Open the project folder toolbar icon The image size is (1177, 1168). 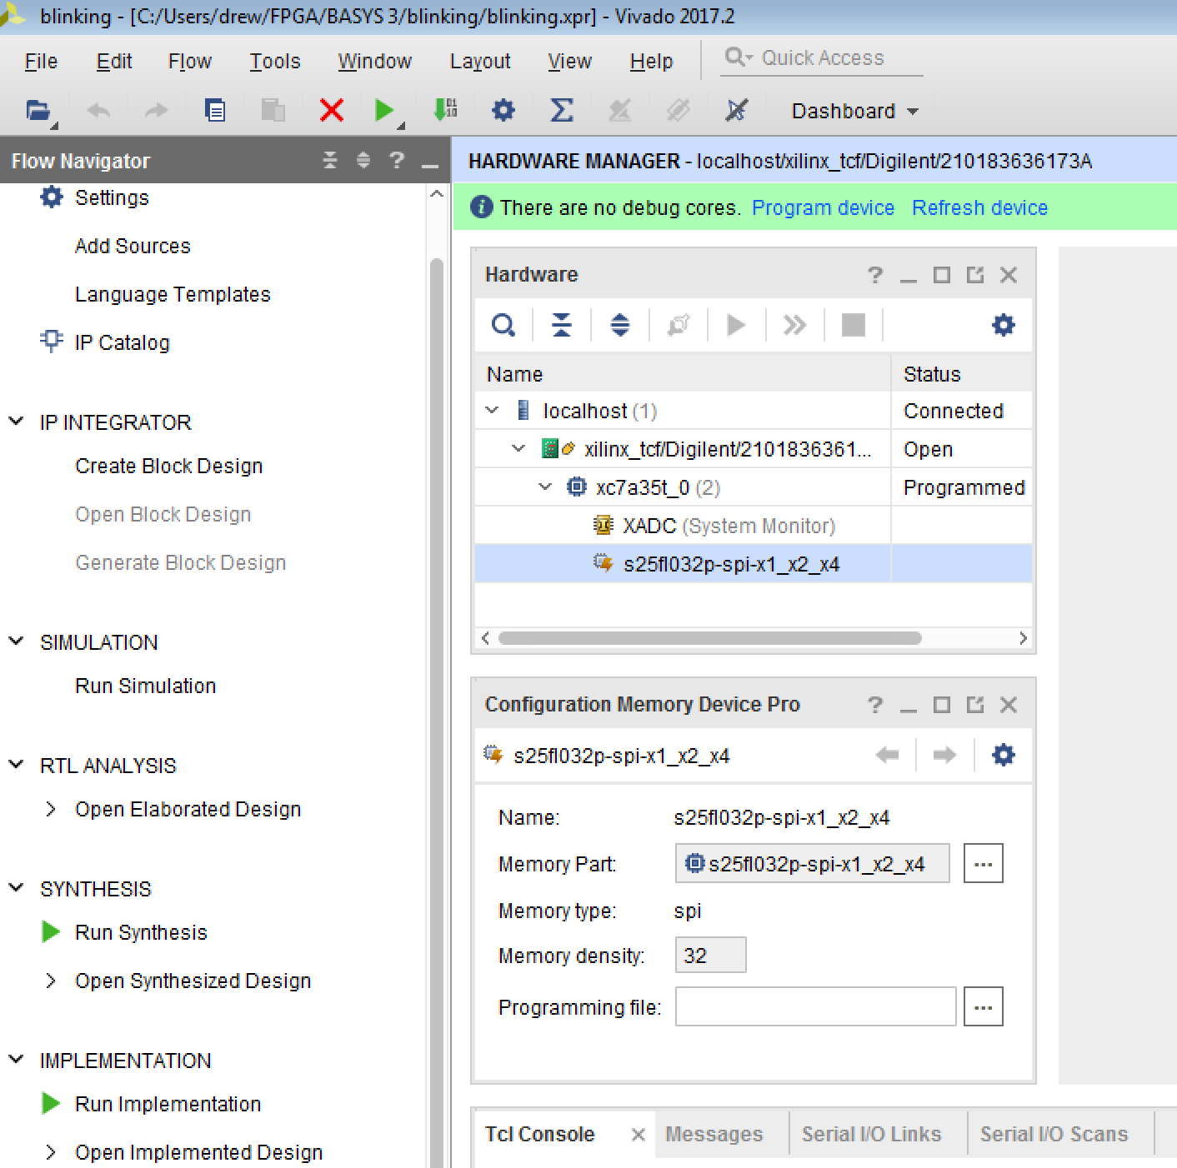click(38, 110)
